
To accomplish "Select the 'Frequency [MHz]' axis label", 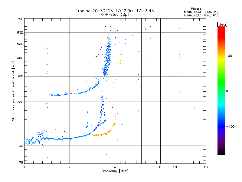I will coord(115,171).
